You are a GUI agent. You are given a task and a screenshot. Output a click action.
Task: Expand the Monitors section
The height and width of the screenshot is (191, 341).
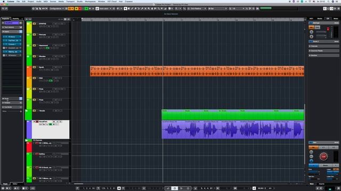click(x=310, y=55)
